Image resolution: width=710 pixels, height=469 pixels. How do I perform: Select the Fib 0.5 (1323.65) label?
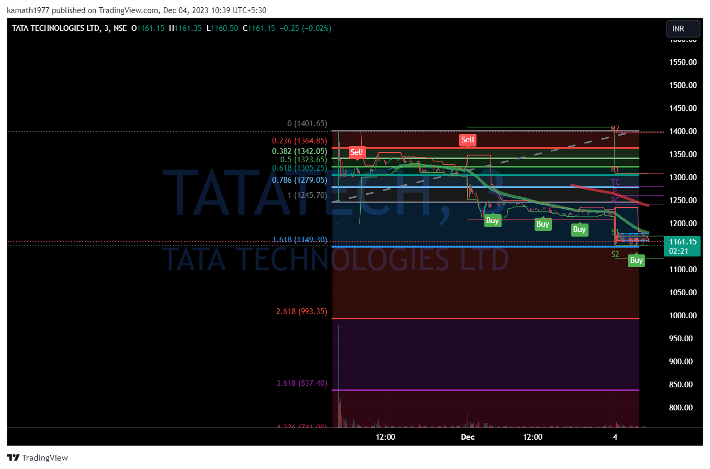tap(304, 160)
